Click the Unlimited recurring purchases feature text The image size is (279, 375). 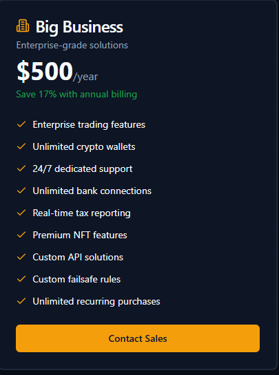96,301
